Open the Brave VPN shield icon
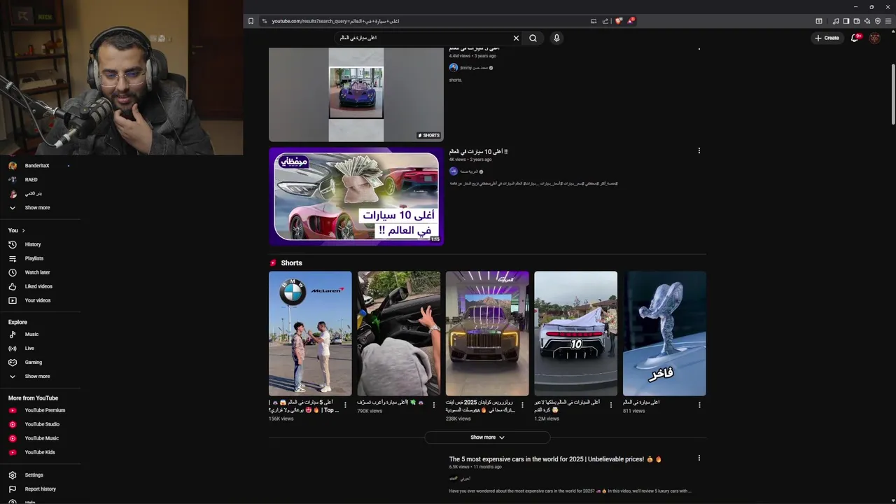Viewport: 896px width, 504px height. pos(878,21)
